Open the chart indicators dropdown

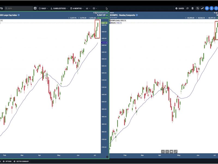pos(88,8)
